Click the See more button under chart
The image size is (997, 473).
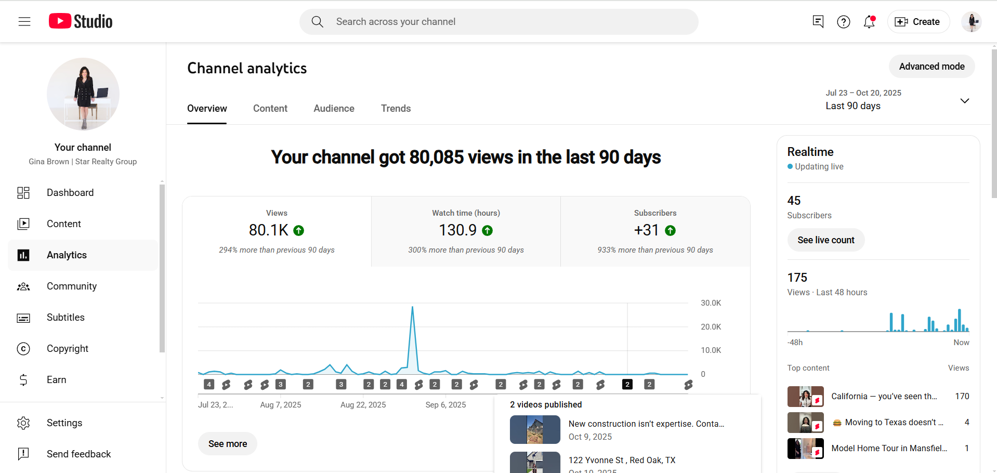(228, 444)
